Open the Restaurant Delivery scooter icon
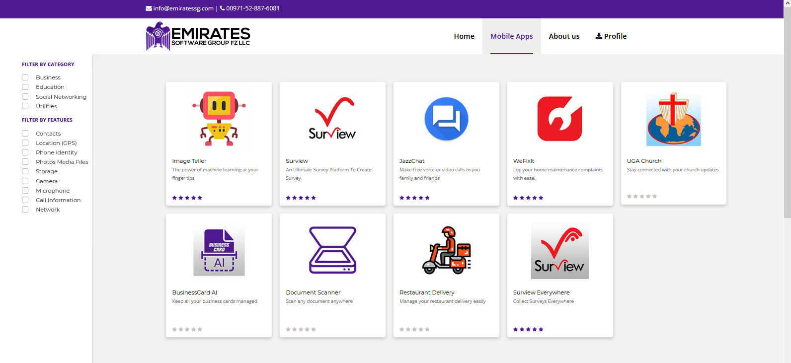This screenshot has height=363, width=791. [446, 250]
